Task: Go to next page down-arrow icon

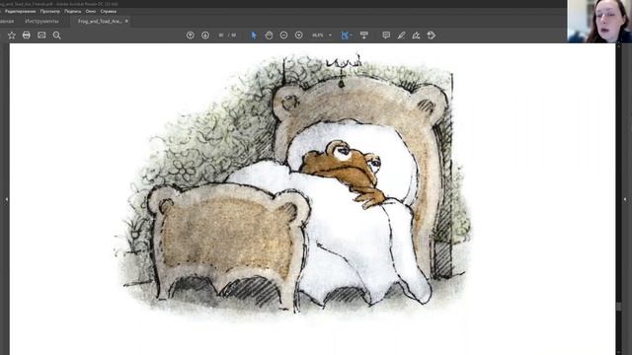Action: pos(205,35)
